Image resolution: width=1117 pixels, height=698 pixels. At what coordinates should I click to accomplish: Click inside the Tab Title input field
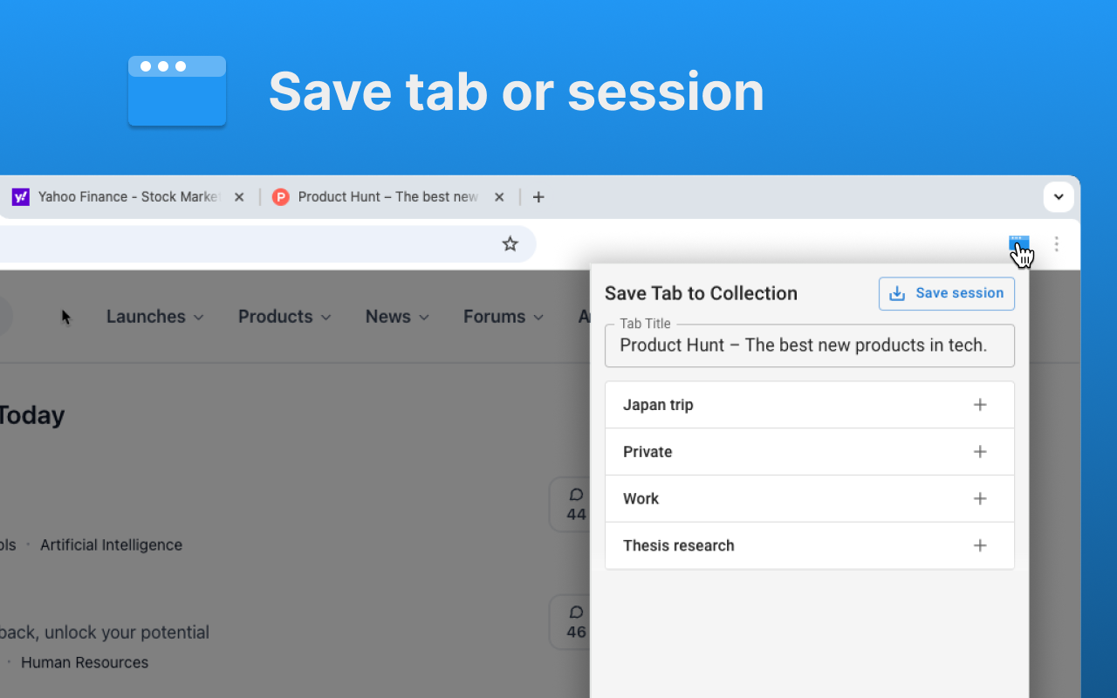tap(809, 346)
